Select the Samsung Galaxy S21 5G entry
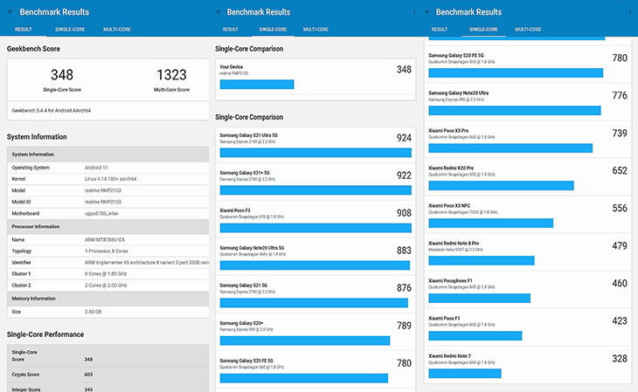The width and height of the screenshot is (638, 392). (x=316, y=294)
